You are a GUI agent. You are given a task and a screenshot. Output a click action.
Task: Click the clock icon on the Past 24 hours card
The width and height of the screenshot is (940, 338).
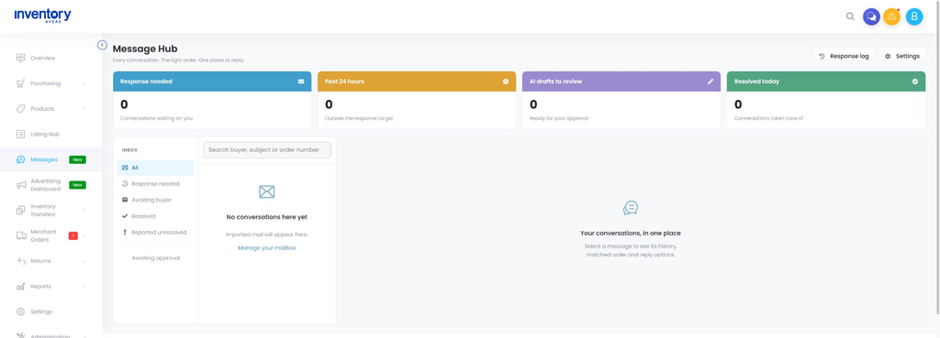pyautogui.click(x=506, y=82)
